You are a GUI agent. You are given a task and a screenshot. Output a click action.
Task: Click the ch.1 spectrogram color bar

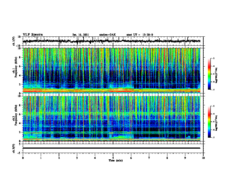[x=209, y=74]
